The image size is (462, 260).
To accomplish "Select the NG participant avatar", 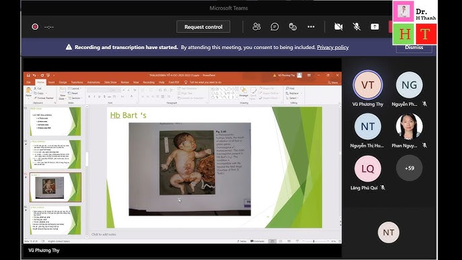I will click(x=409, y=85).
